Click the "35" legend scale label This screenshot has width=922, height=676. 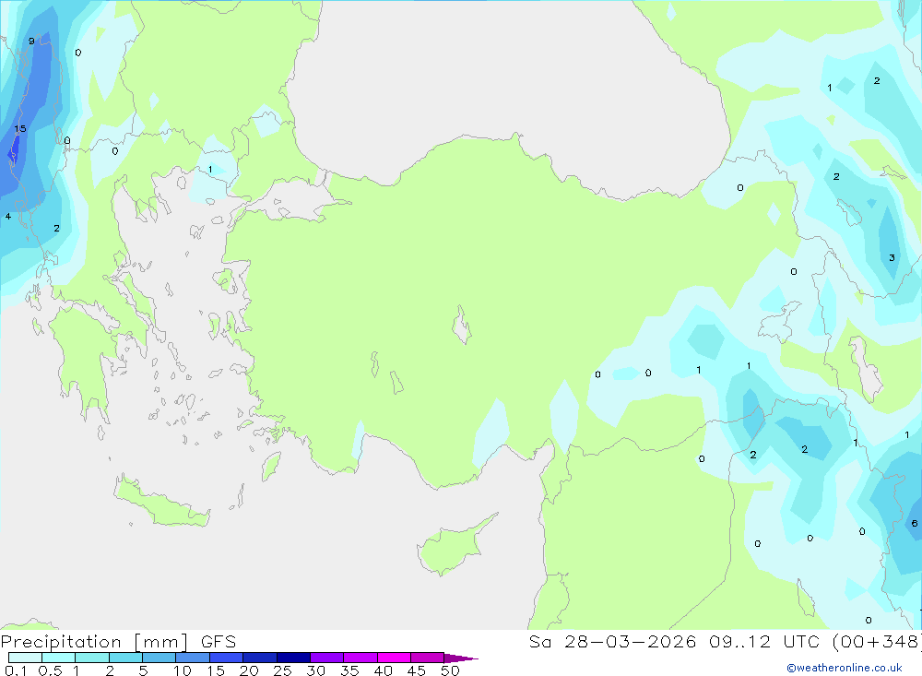pyautogui.click(x=349, y=670)
